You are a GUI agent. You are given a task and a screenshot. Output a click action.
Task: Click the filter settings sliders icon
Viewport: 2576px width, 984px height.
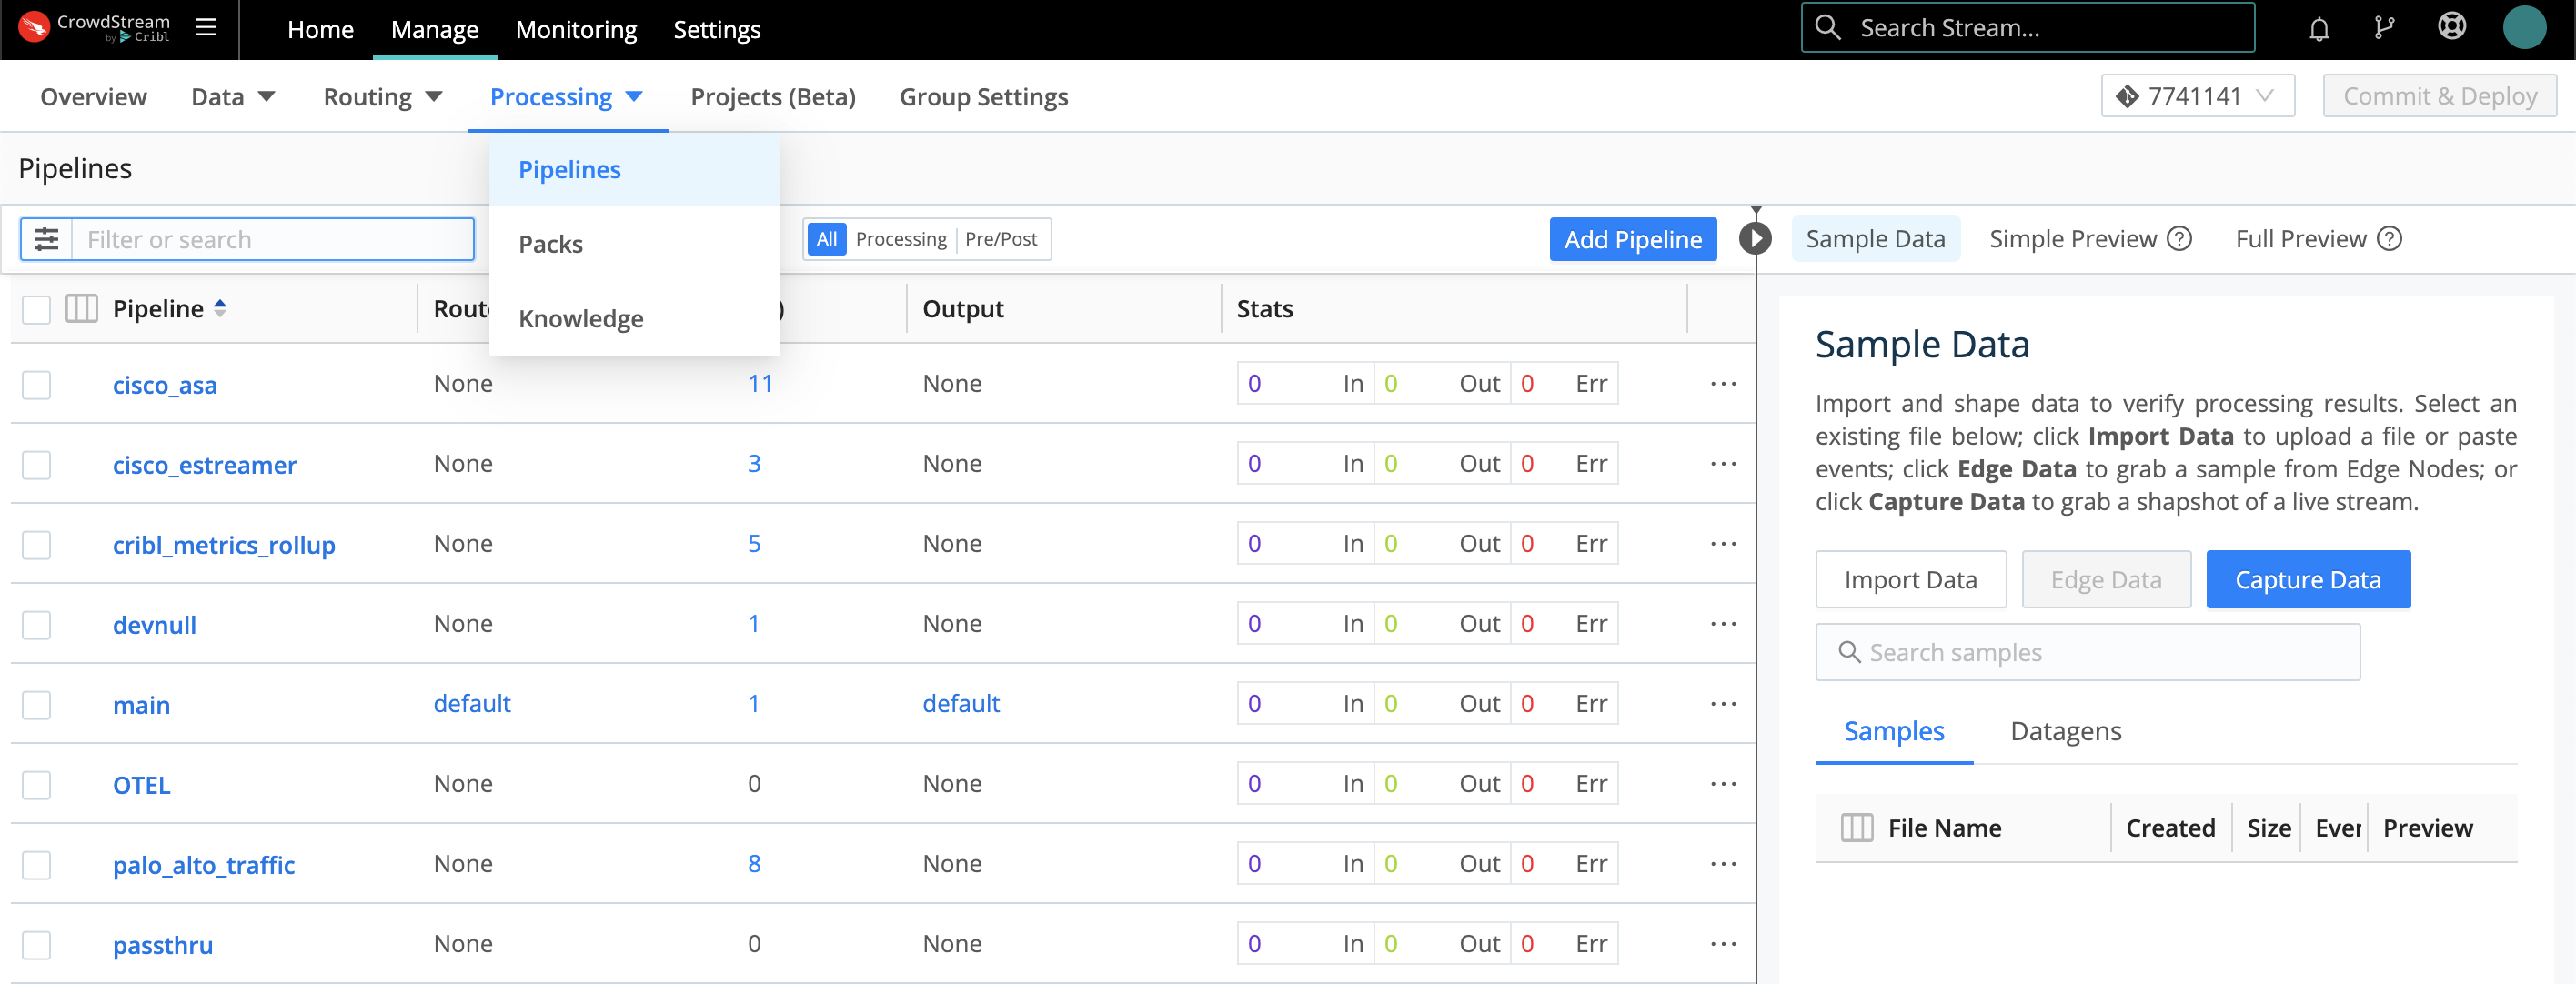[x=47, y=239]
